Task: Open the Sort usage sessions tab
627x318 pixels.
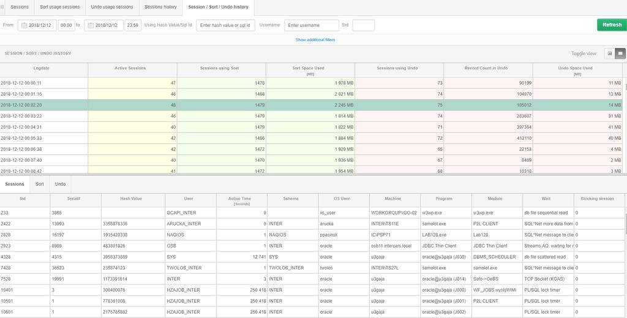Action: click(x=59, y=7)
